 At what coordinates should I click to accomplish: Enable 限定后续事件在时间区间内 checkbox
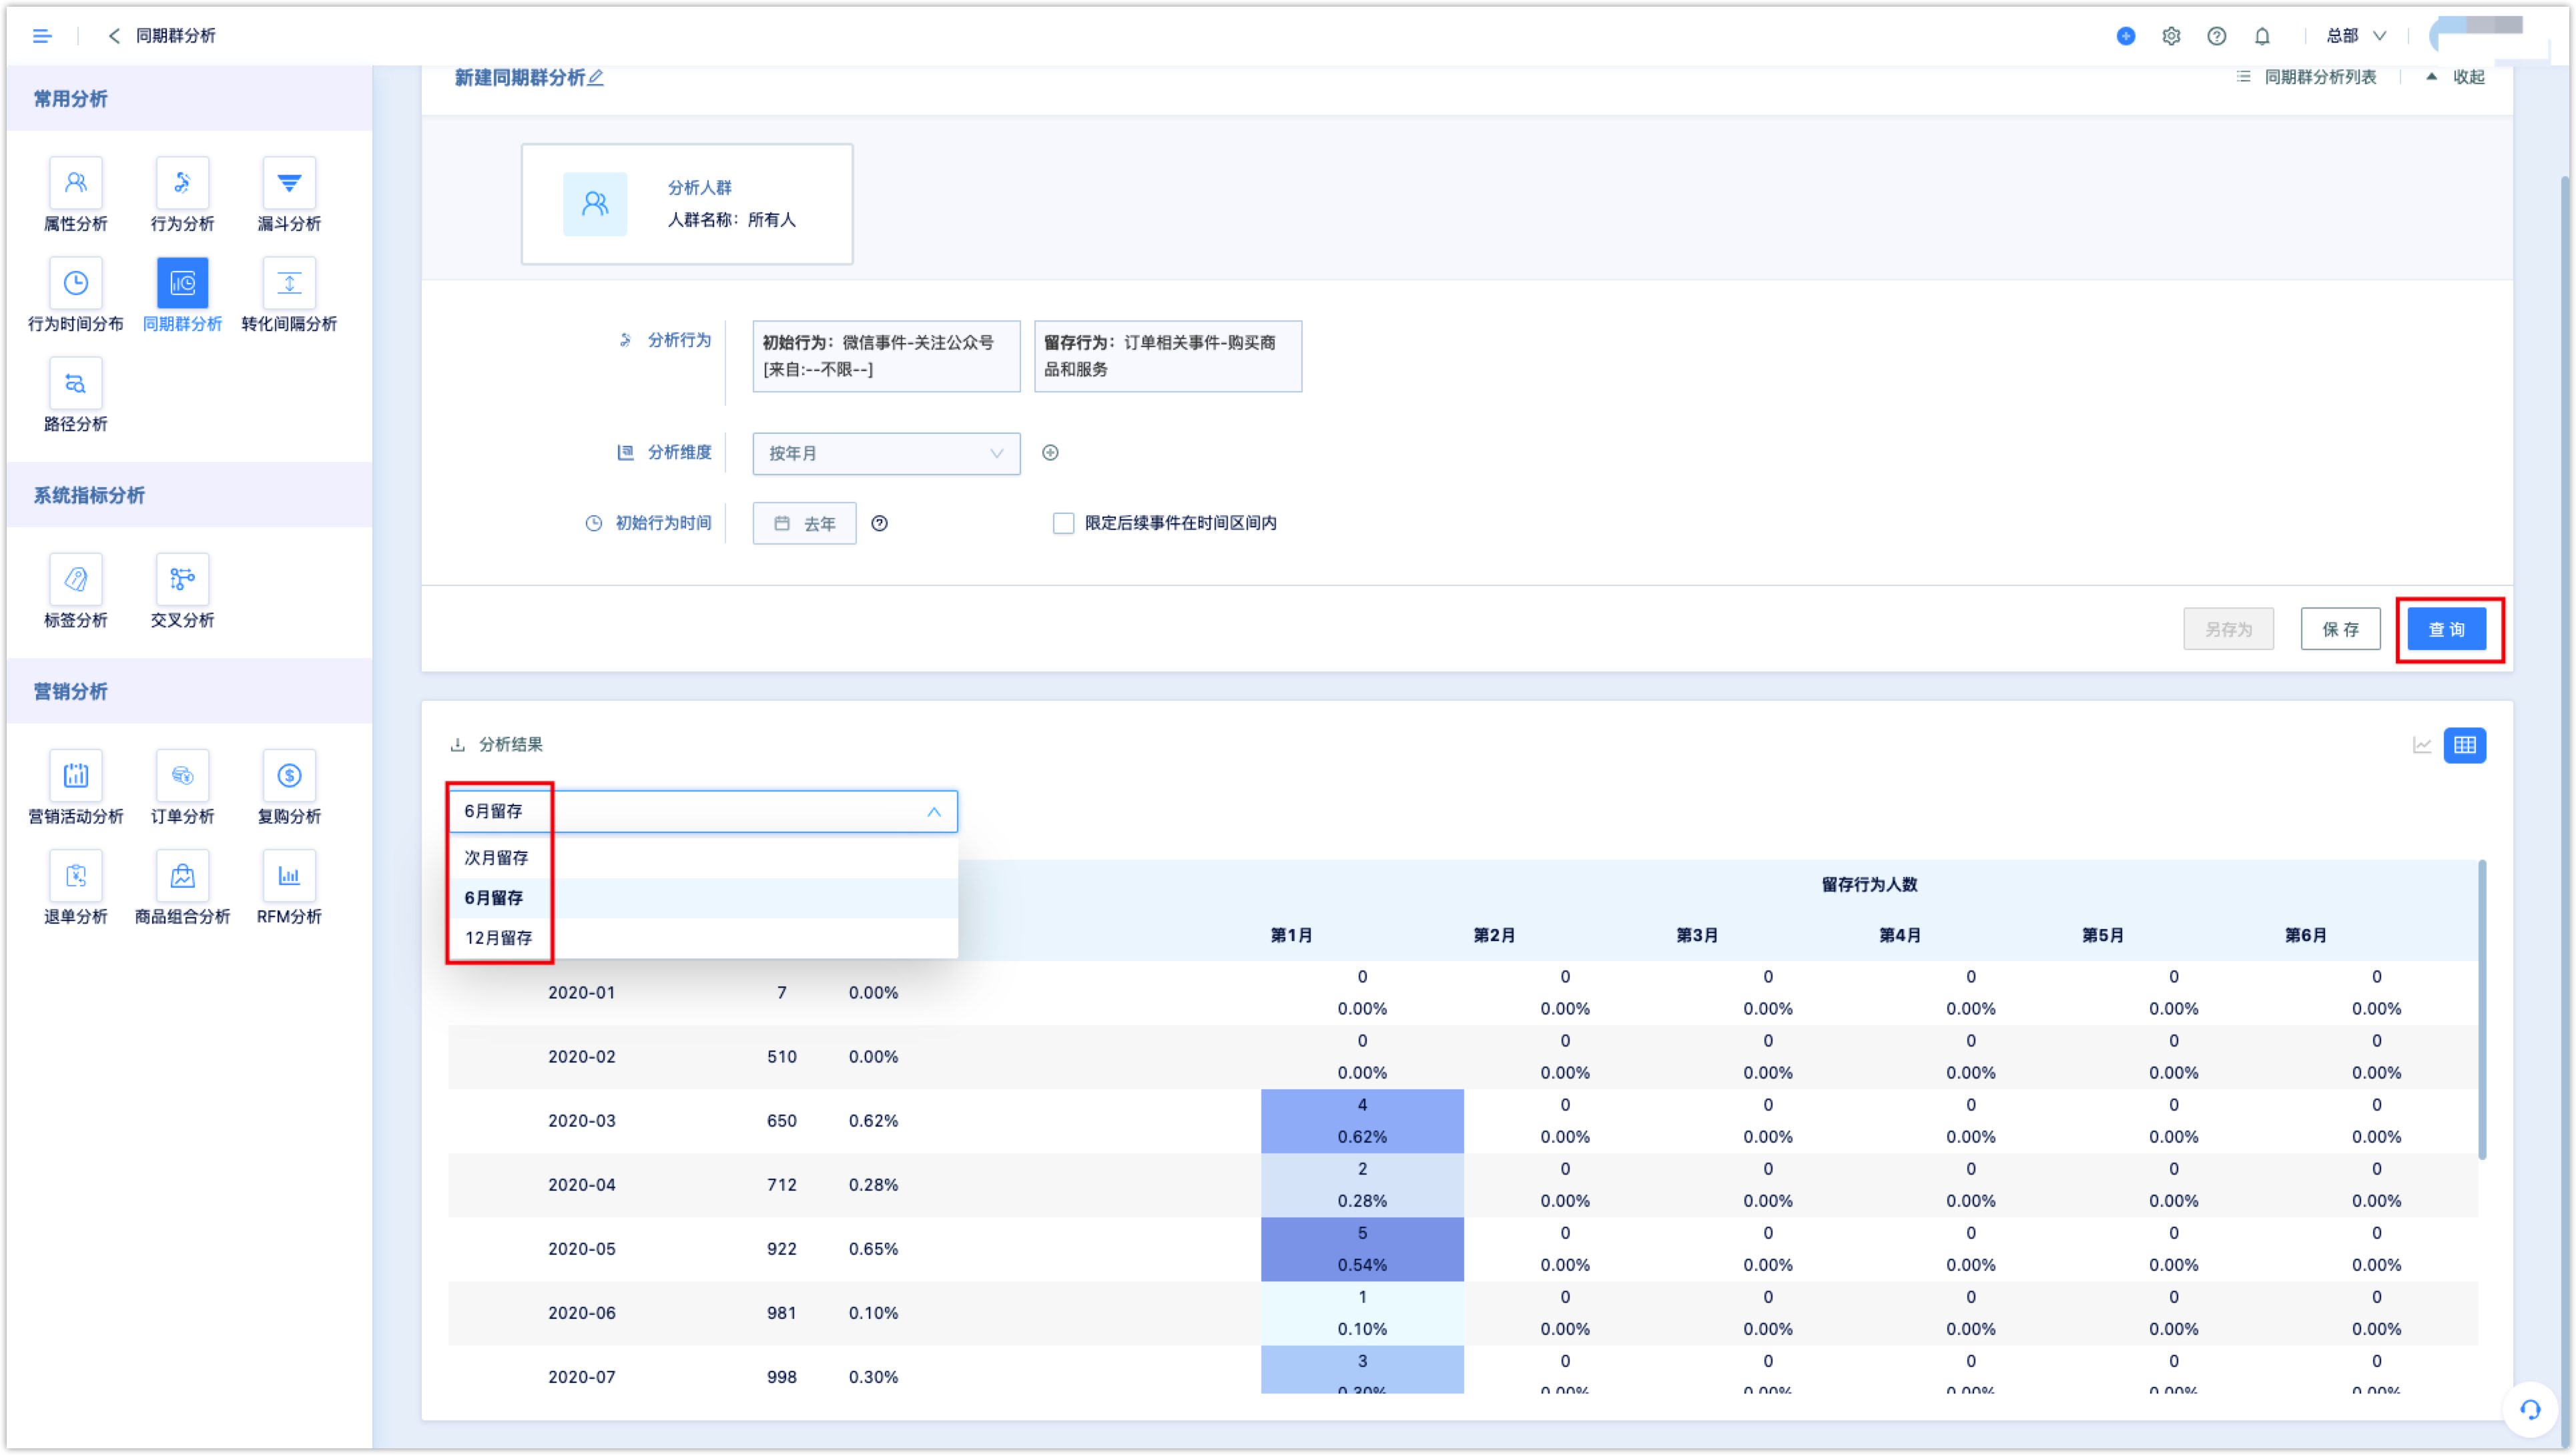pos(1063,523)
